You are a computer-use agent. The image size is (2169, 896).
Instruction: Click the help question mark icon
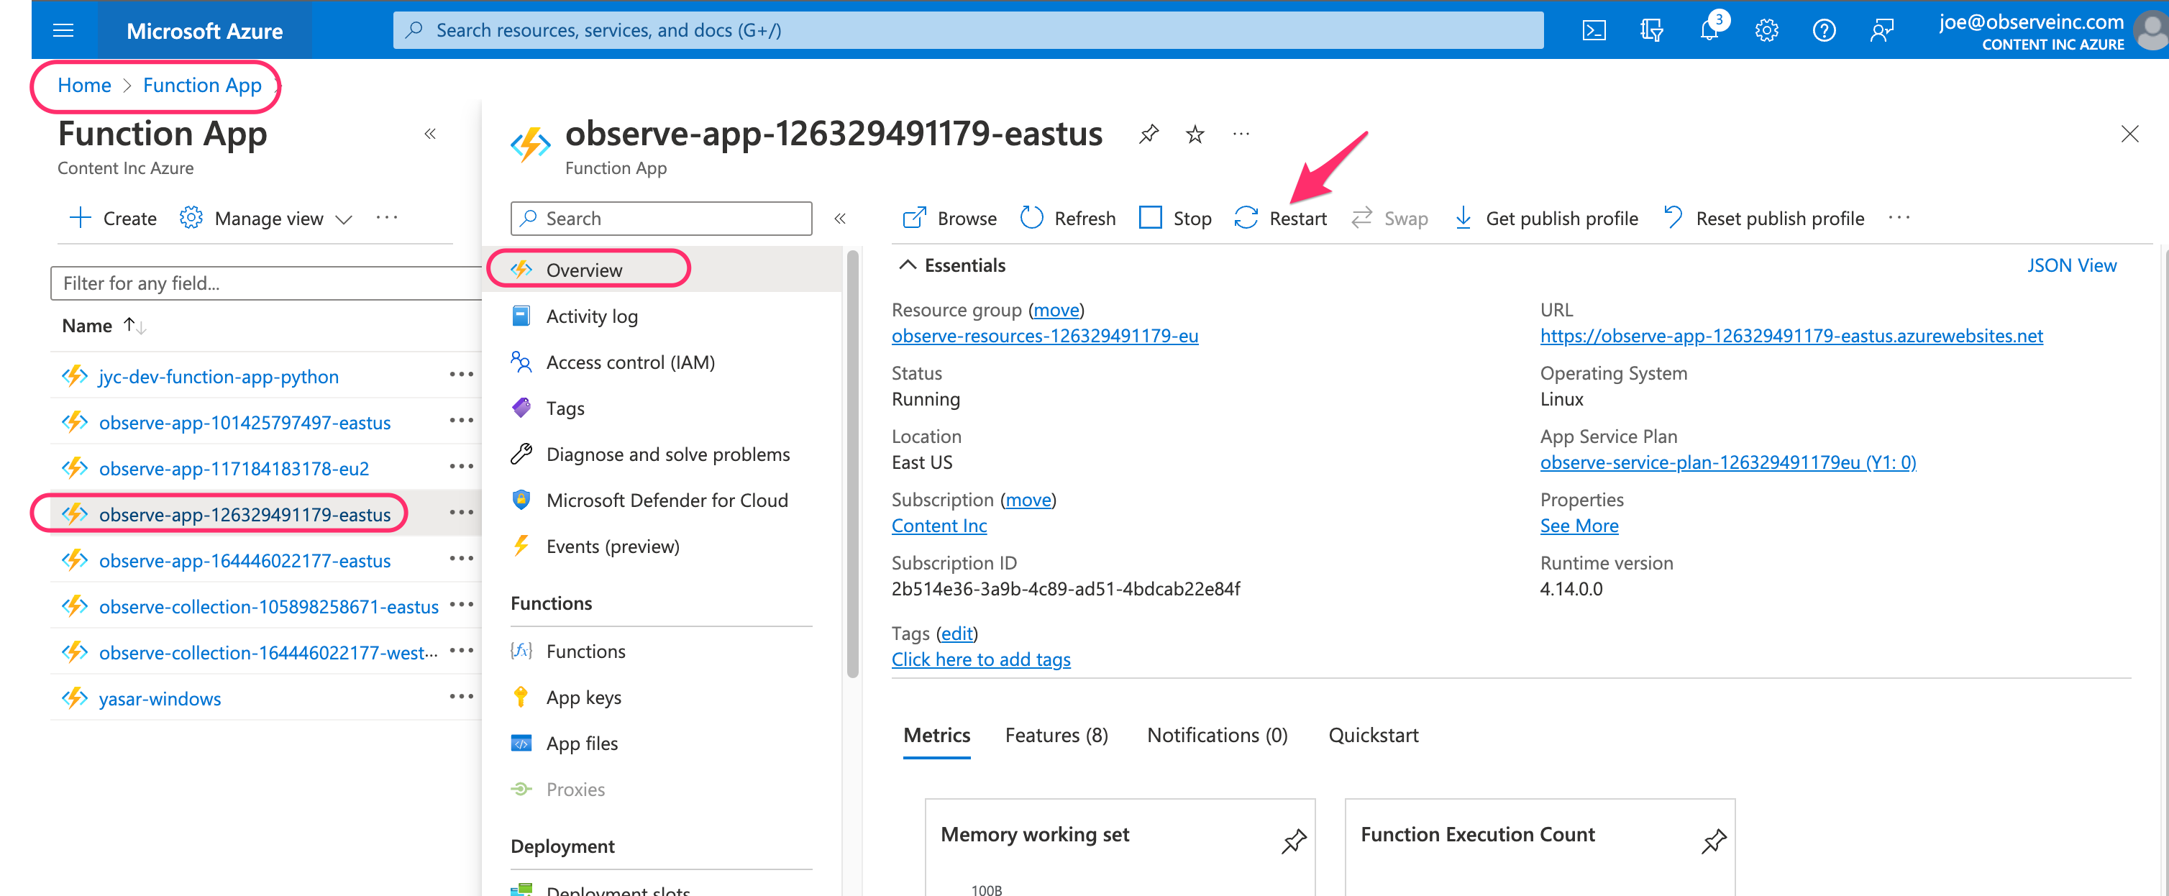(1823, 30)
